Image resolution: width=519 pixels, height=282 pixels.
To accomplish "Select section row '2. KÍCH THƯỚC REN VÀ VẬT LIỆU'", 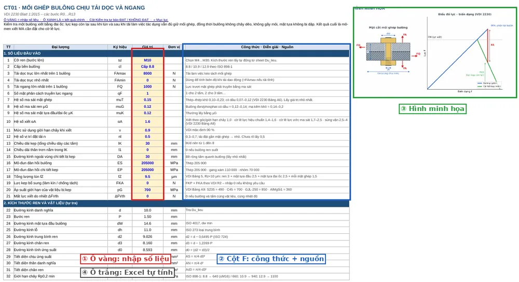I will 176,203.
